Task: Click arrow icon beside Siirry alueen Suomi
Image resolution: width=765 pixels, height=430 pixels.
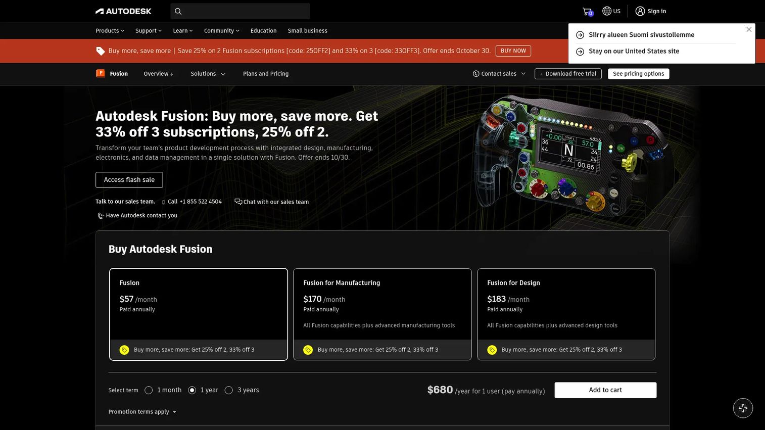Action: [x=580, y=35]
